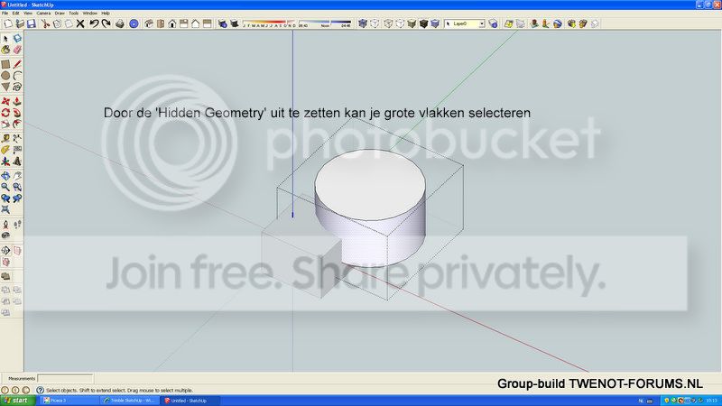
Task: Open Trimble SketchUp taskbar window
Action: [x=130, y=401]
